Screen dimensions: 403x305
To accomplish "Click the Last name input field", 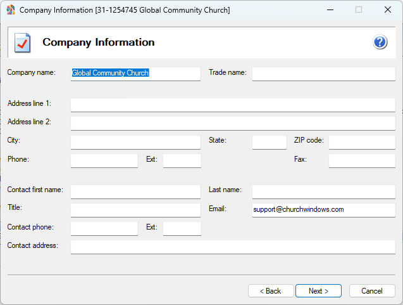I will point(323,191).
